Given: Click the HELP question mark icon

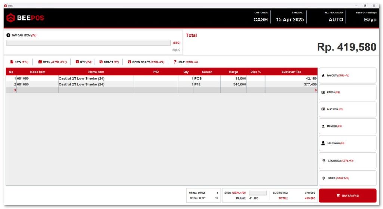Looking at the screenshot, I should click(x=175, y=62).
